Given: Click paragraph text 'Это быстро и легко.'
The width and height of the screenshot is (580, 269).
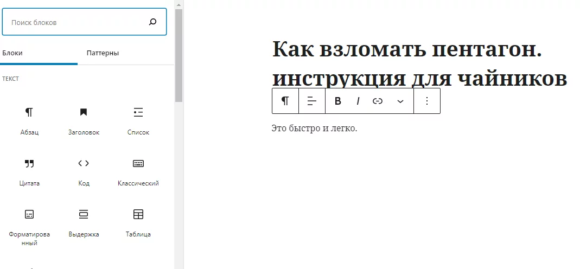Looking at the screenshot, I should click(314, 129).
